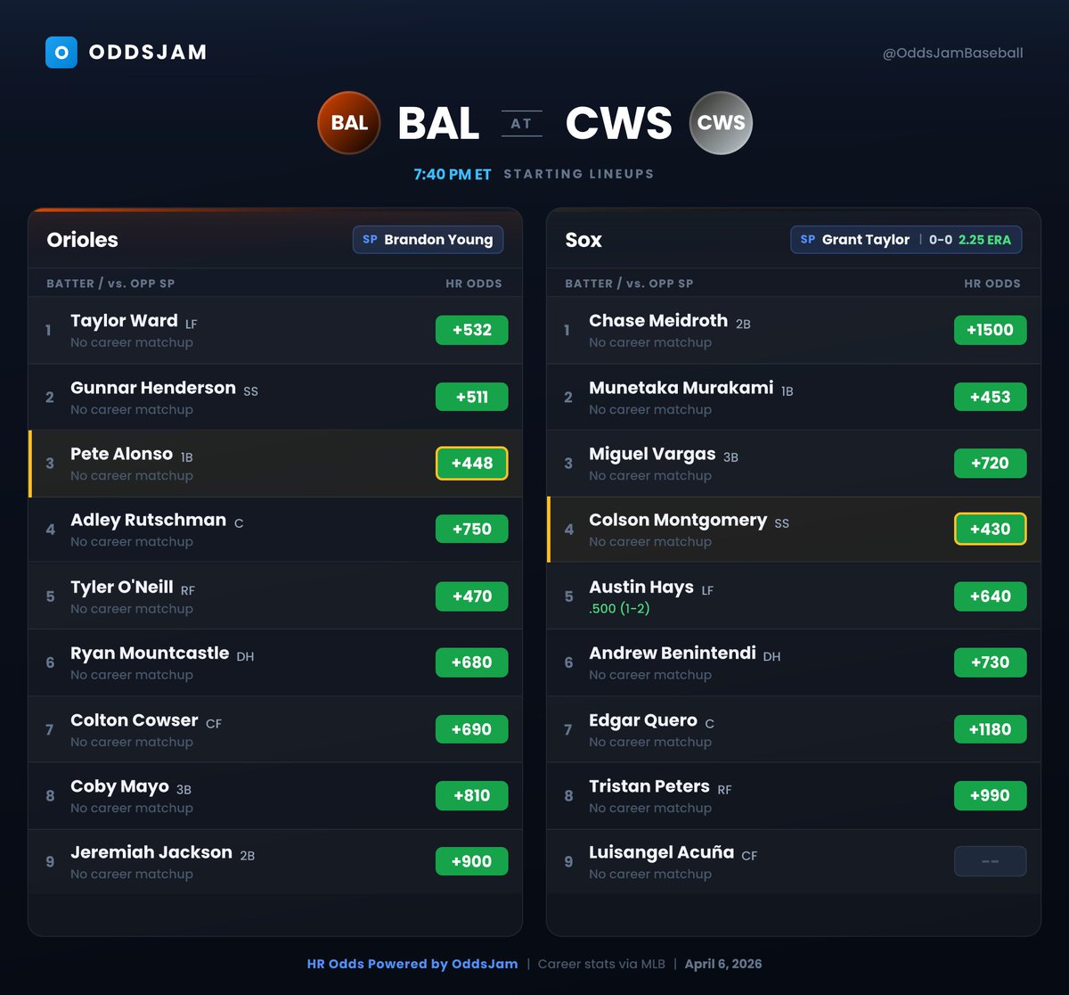This screenshot has height=995, width=1069.
Task: Expand Gunnar Henderson's career matchup details
Action: point(131,409)
